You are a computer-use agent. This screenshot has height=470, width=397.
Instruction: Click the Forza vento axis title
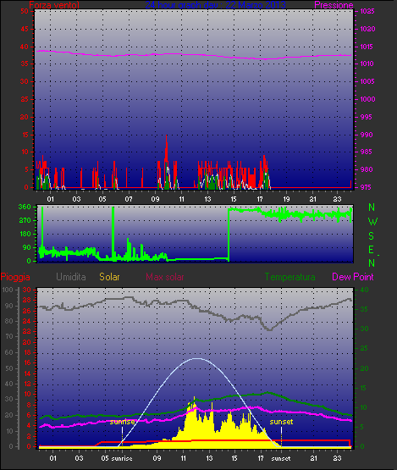(54, 5)
